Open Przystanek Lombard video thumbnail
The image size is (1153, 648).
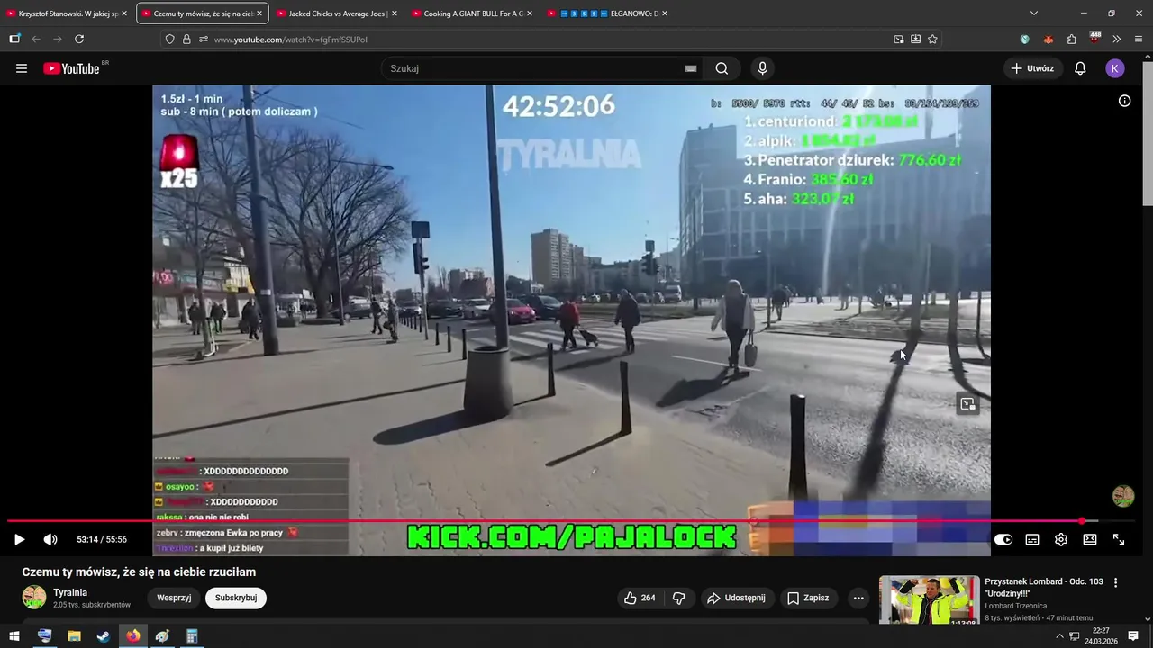(x=929, y=599)
